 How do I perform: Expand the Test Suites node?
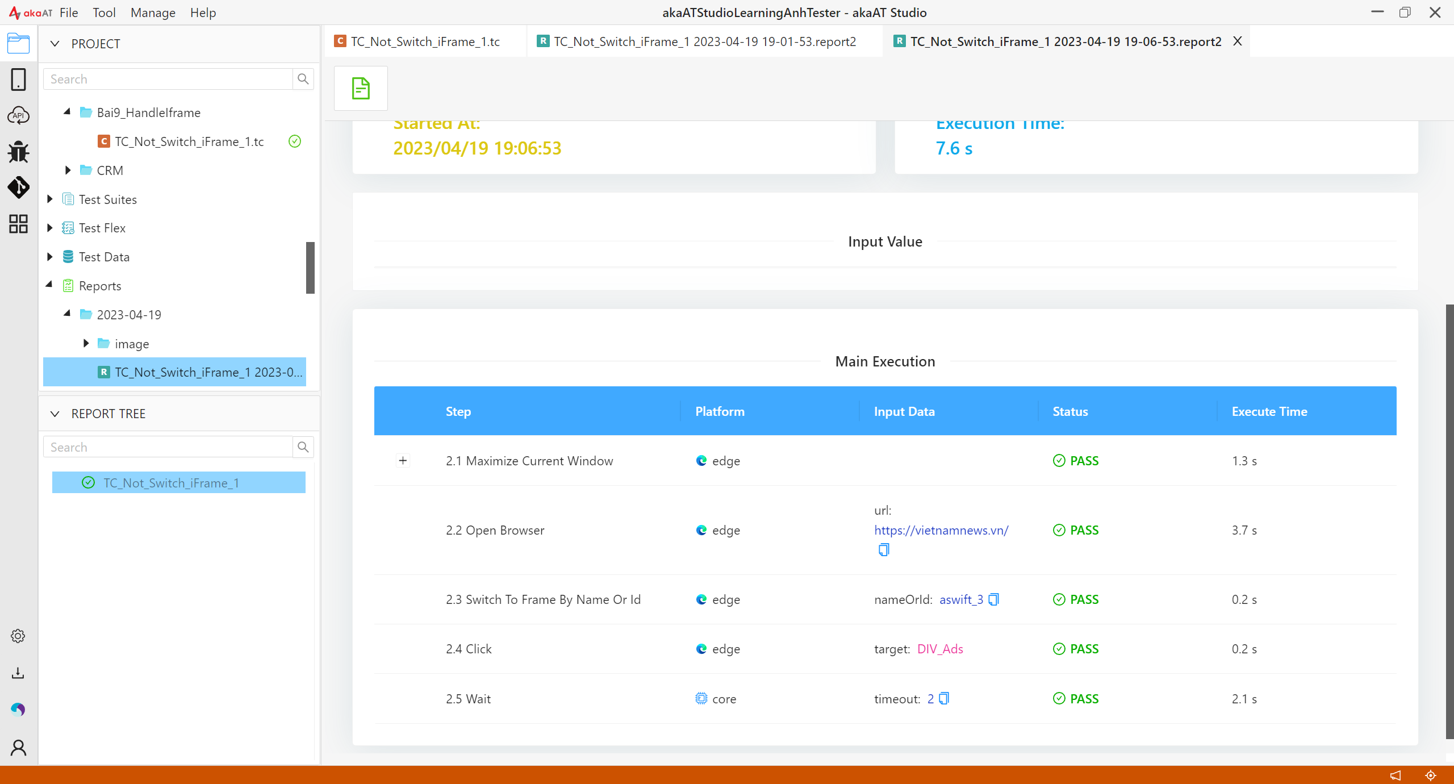[50, 199]
